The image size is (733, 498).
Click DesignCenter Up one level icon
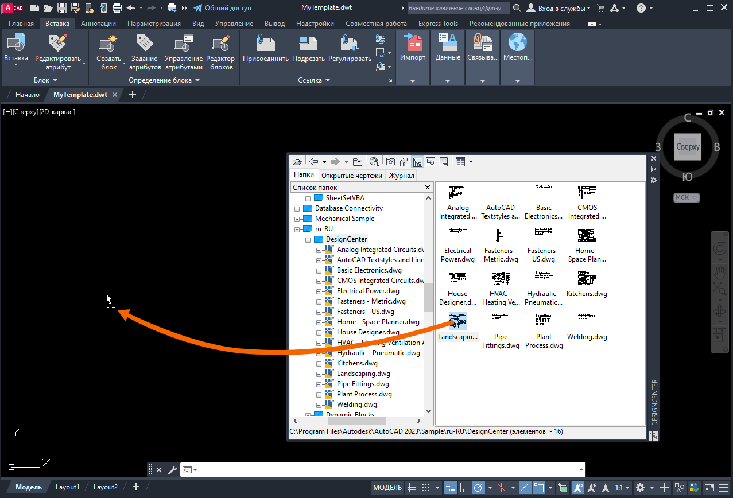coord(357,162)
